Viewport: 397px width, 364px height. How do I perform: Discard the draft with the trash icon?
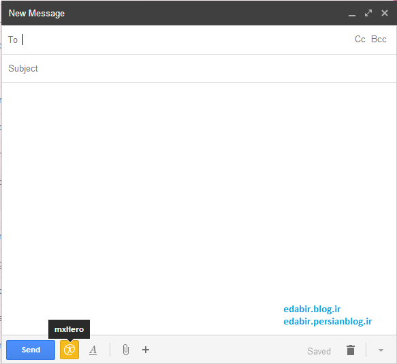[351, 350]
